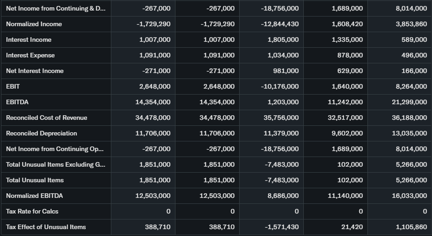Click the Normalized EBITDA row label

click(x=34, y=196)
